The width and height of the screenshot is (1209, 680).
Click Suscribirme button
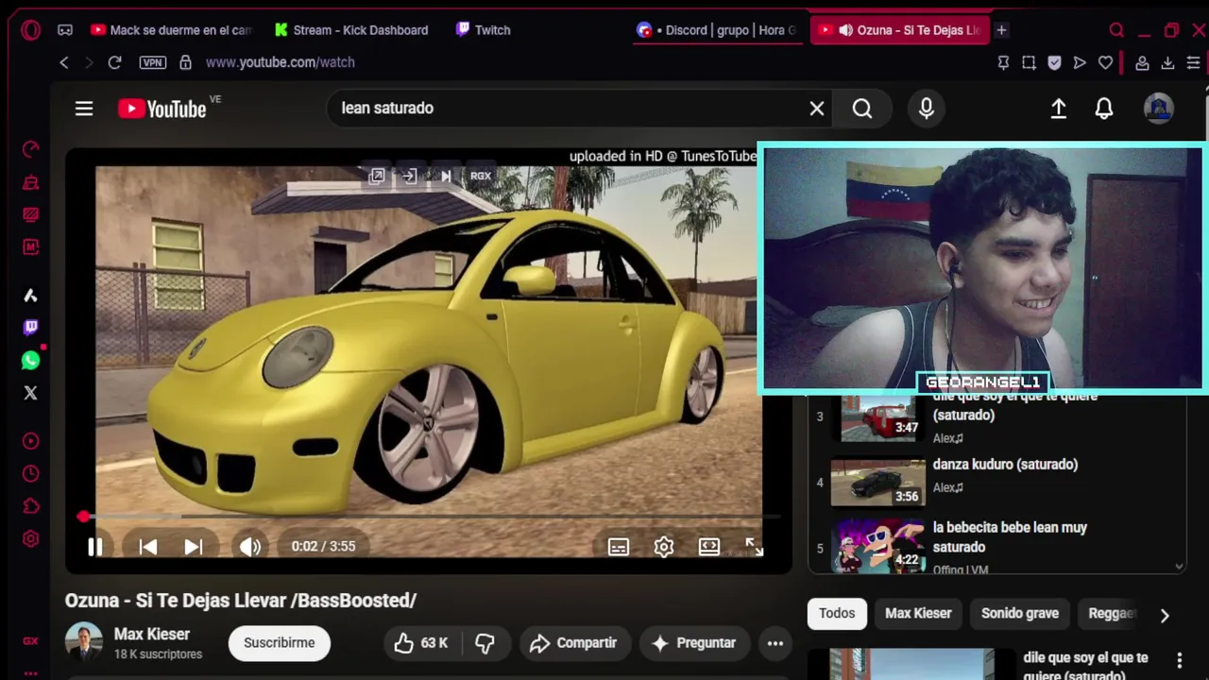[280, 643]
